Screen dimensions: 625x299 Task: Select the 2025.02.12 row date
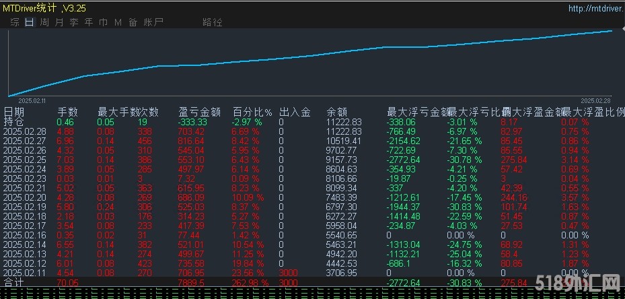pos(25,264)
